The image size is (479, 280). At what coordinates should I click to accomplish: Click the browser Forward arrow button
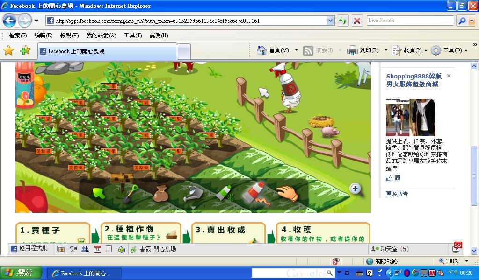(24, 21)
